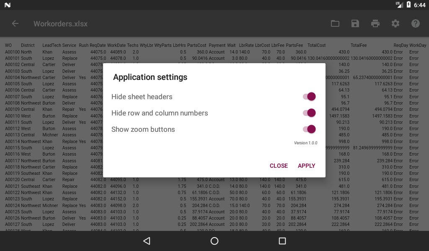The height and width of the screenshot is (251, 429).
Task: Tap Android back navigation triangle
Action: (147, 241)
